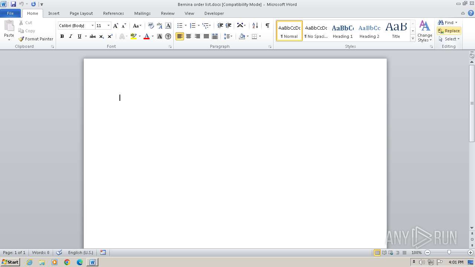Open file explorer folder in taskbar
The height and width of the screenshot is (267, 475).
(42, 262)
